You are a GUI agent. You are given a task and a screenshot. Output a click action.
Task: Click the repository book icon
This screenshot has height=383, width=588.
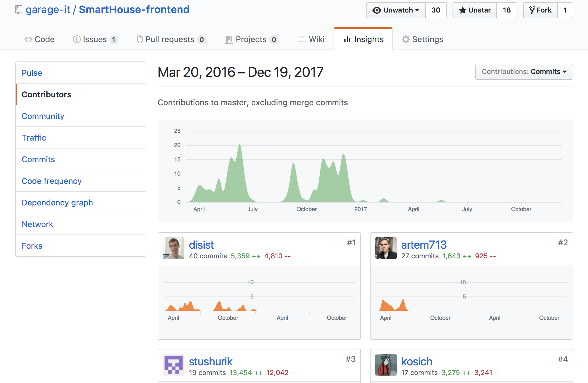(18, 10)
